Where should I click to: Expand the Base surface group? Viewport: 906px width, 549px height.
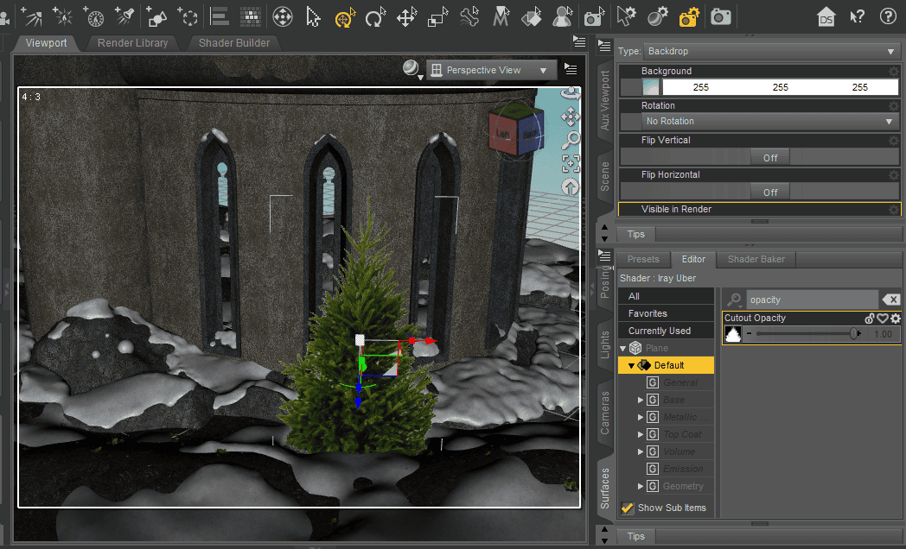tap(641, 400)
